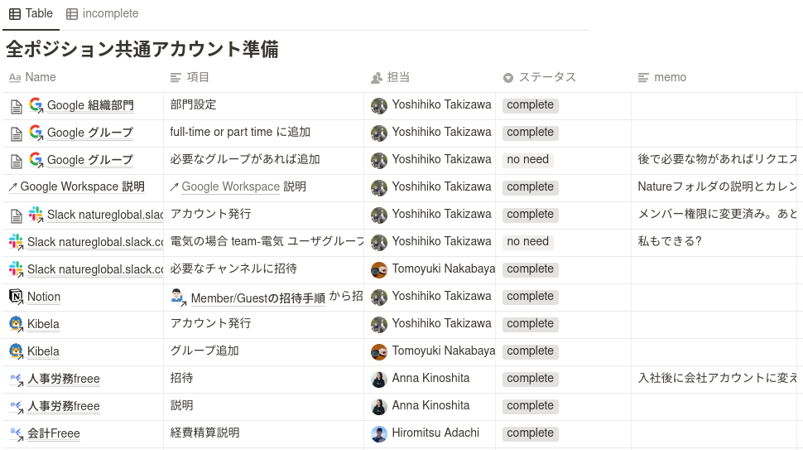Open no need status in 電気の場合 row

(x=527, y=242)
